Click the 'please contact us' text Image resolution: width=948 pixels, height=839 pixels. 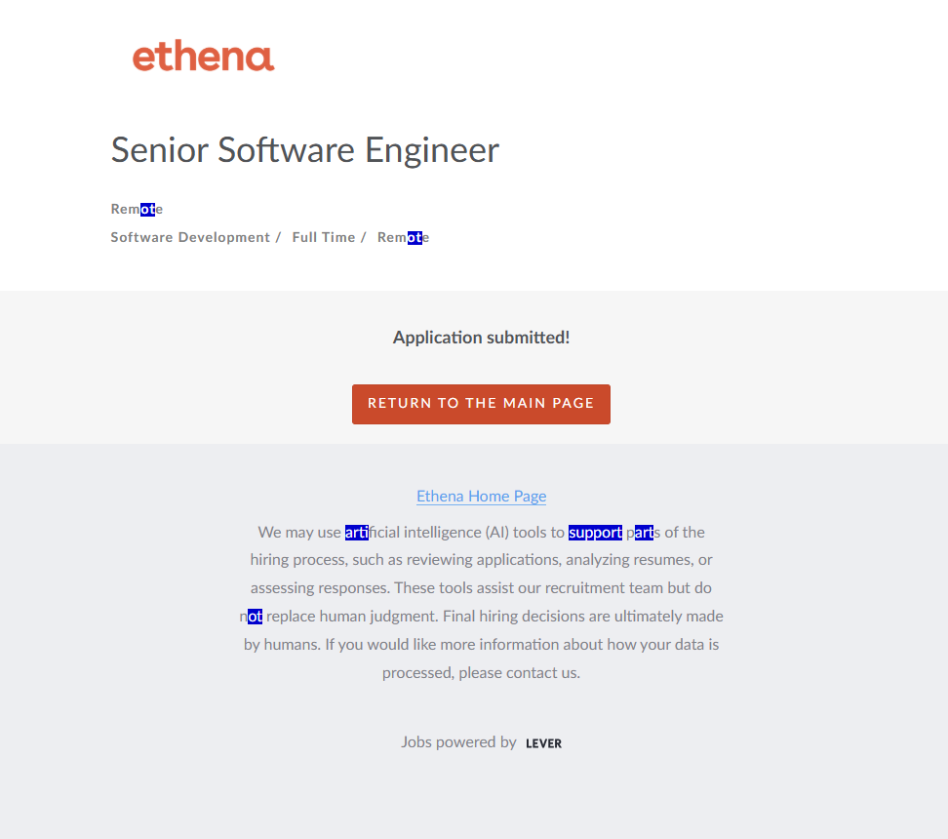click(x=519, y=673)
